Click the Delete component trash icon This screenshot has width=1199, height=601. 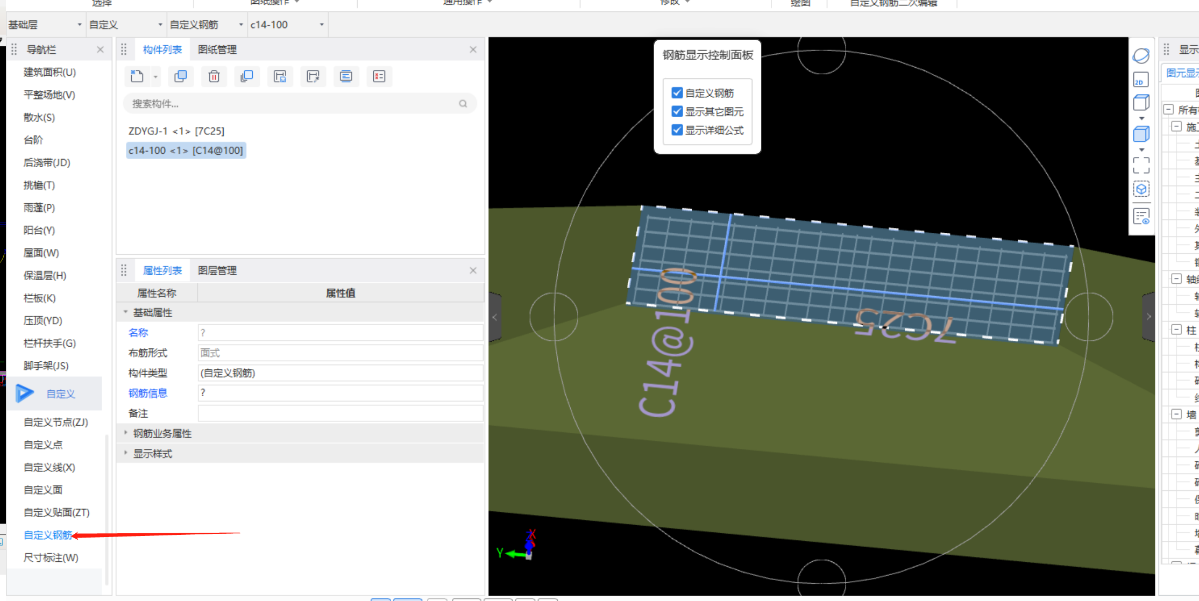(x=214, y=76)
